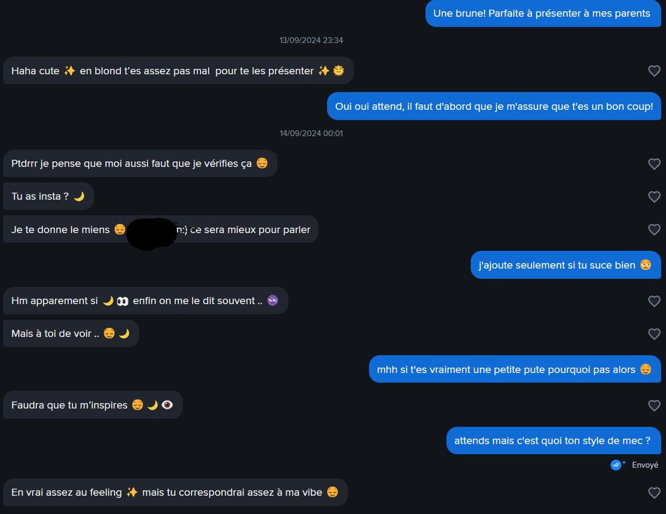Image resolution: width=666 pixels, height=514 pixels.
Task: Click the blue double-check read receipt icon
Action: coord(617,465)
